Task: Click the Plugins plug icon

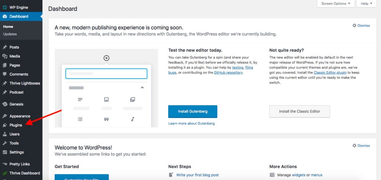Action: (5, 125)
